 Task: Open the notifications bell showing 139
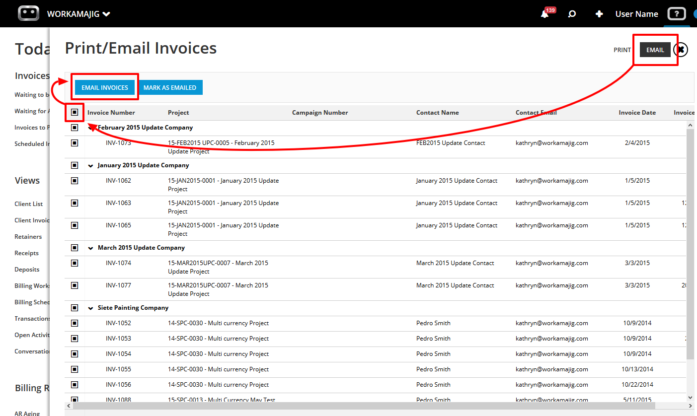[x=545, y=13]
